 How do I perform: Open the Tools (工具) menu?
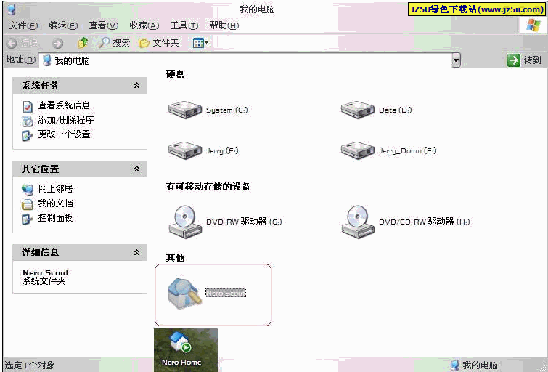(x=184, y=25)
